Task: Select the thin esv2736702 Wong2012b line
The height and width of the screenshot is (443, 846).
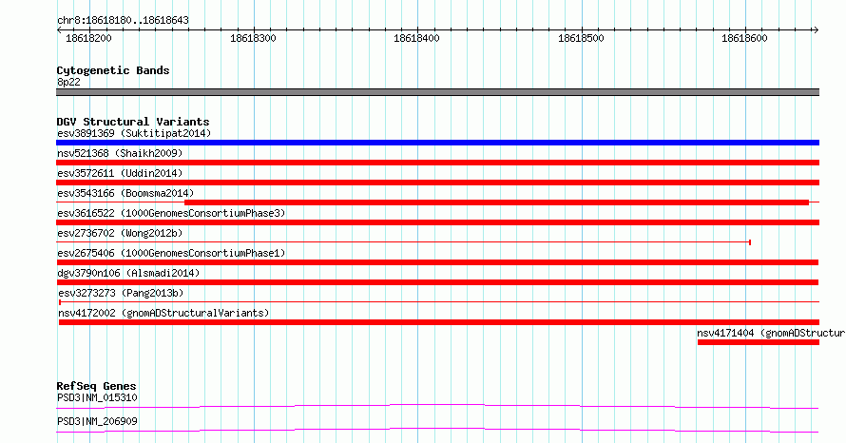Action: [x=404, y=242]
